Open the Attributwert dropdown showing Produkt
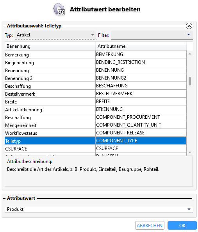Screen dimensions: 198x232 (99, 209)
